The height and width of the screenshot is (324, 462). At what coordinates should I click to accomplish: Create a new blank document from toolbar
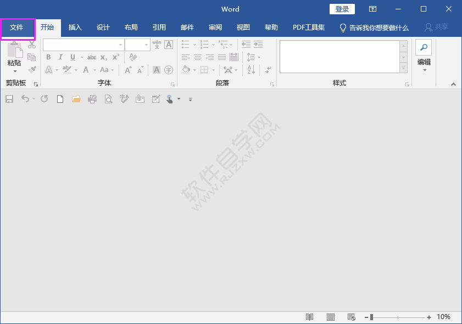click(60, 99)
